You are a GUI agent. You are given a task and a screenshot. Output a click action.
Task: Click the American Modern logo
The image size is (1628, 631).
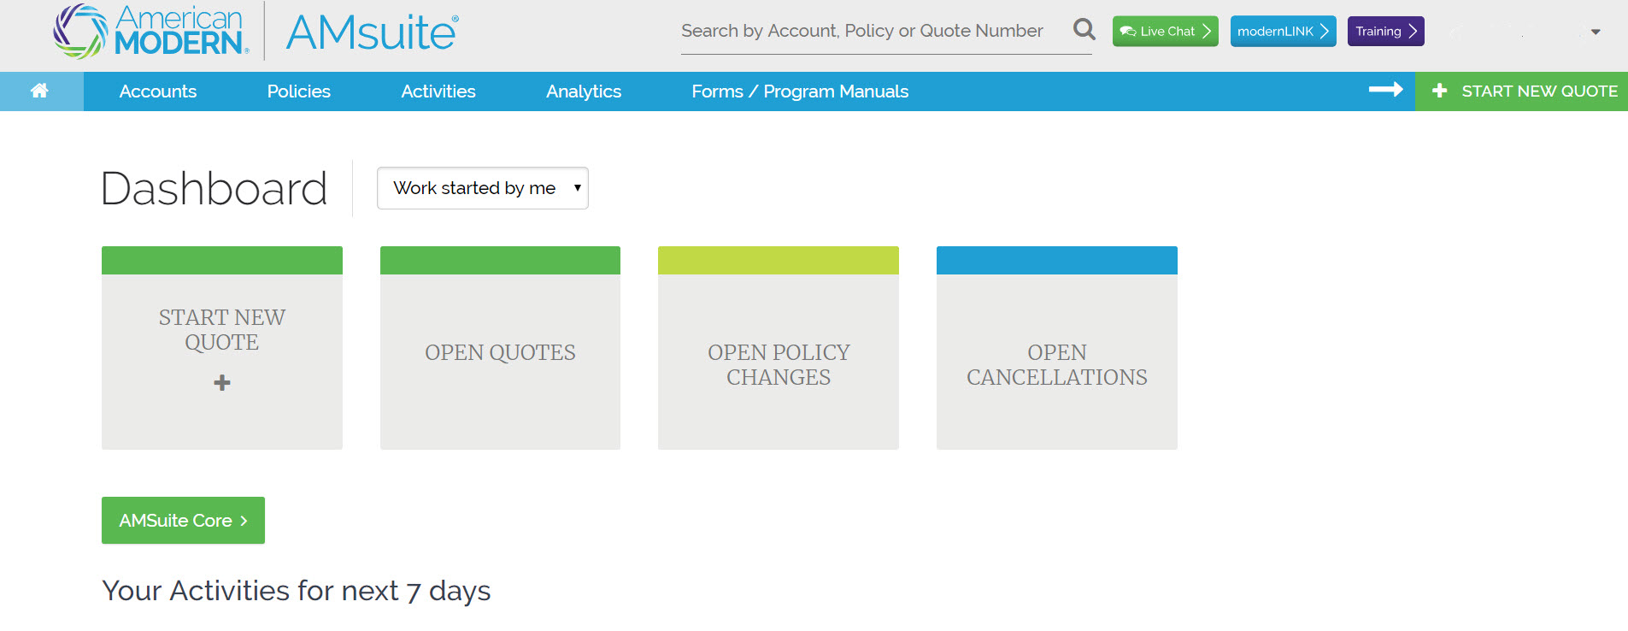151,32
